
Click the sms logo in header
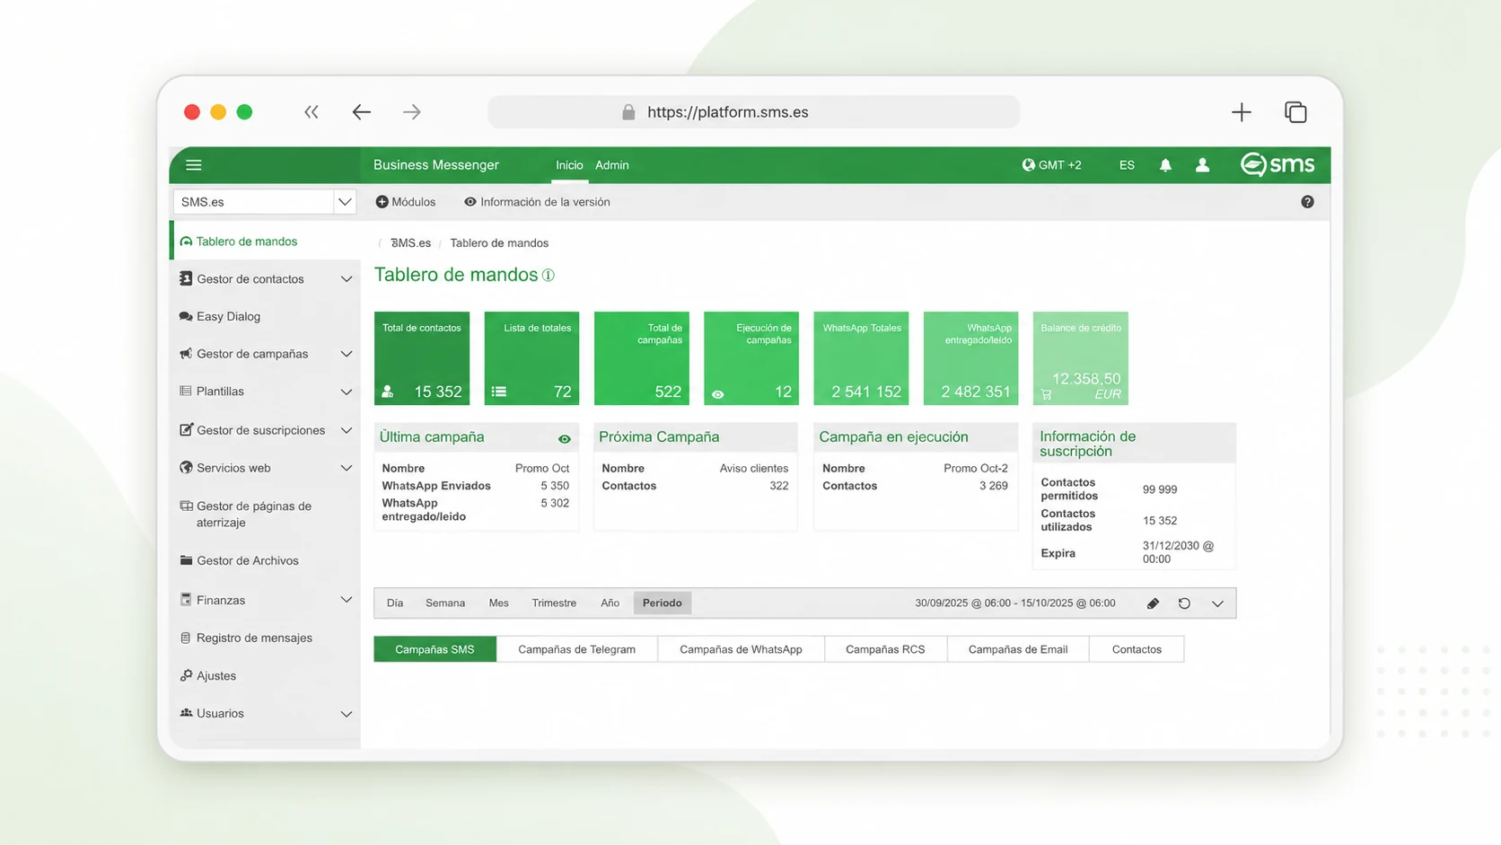pyautogui.click(x=1277, y=164)
